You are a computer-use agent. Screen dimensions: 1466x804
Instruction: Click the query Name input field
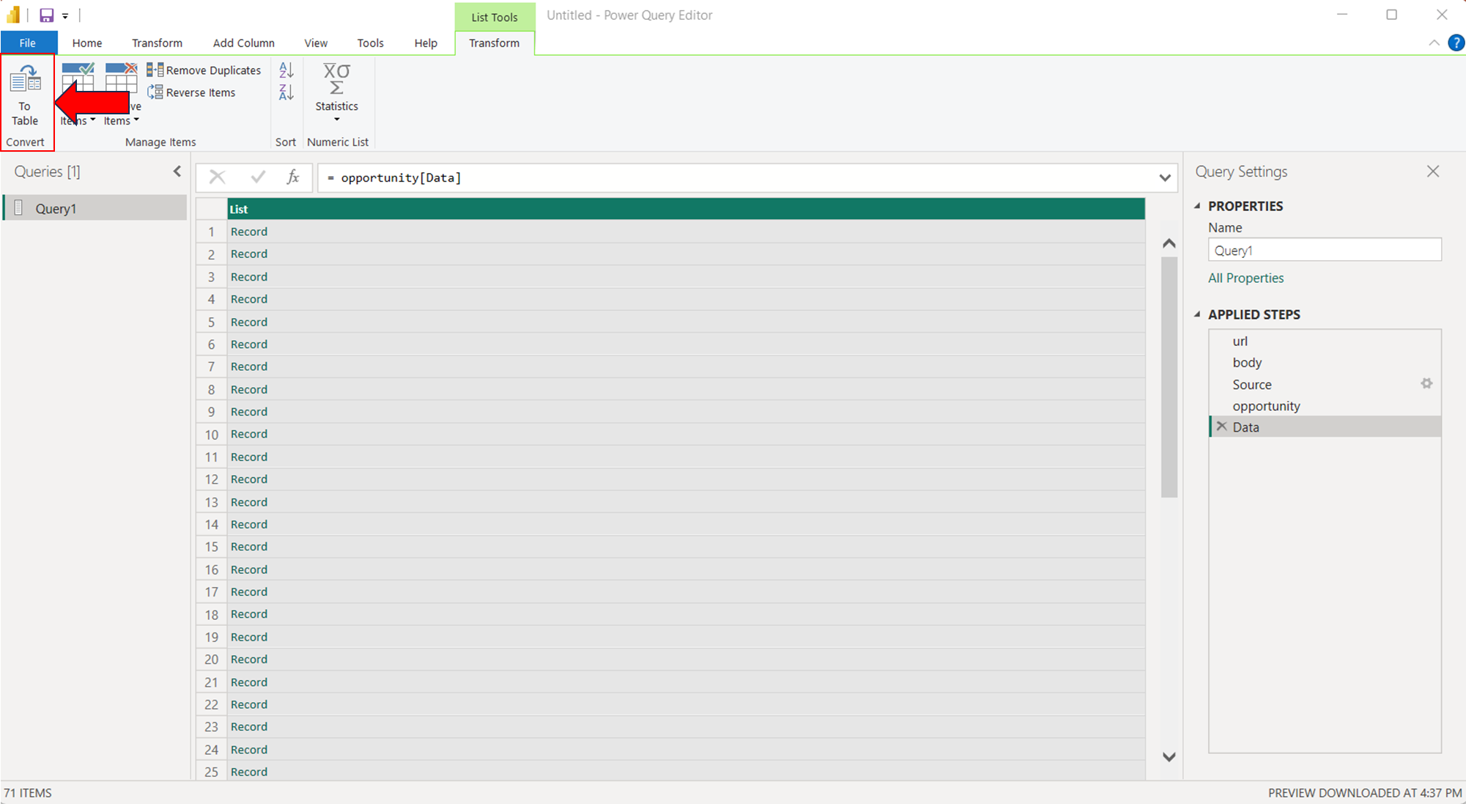point(1324,250)
